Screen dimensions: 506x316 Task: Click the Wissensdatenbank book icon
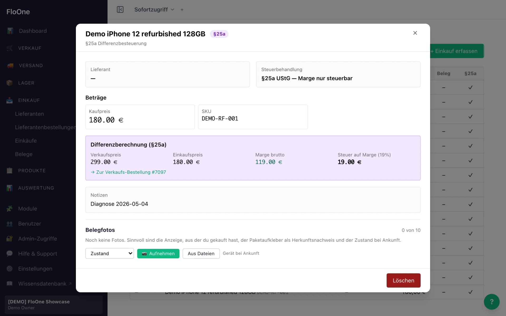coord(9,284)
